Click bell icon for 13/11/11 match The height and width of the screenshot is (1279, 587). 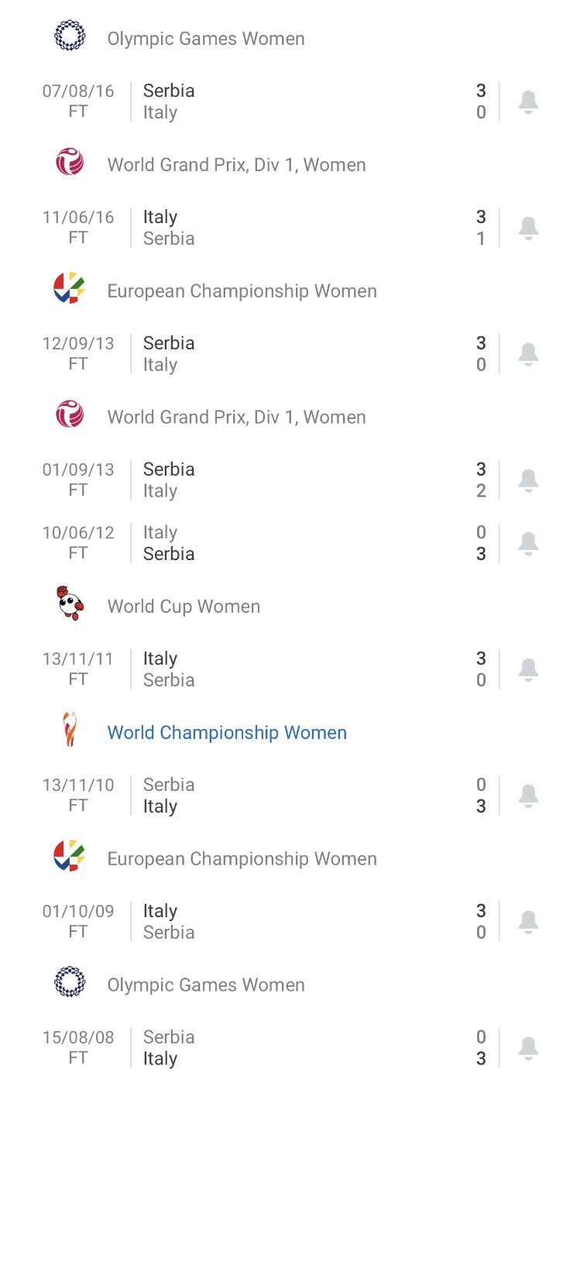click(528, 669)
